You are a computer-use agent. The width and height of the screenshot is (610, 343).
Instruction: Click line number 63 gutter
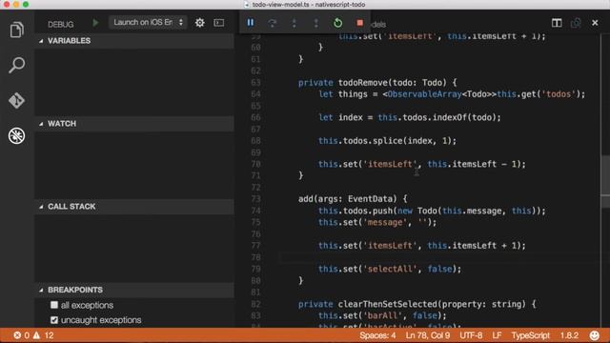coord(255,83)
